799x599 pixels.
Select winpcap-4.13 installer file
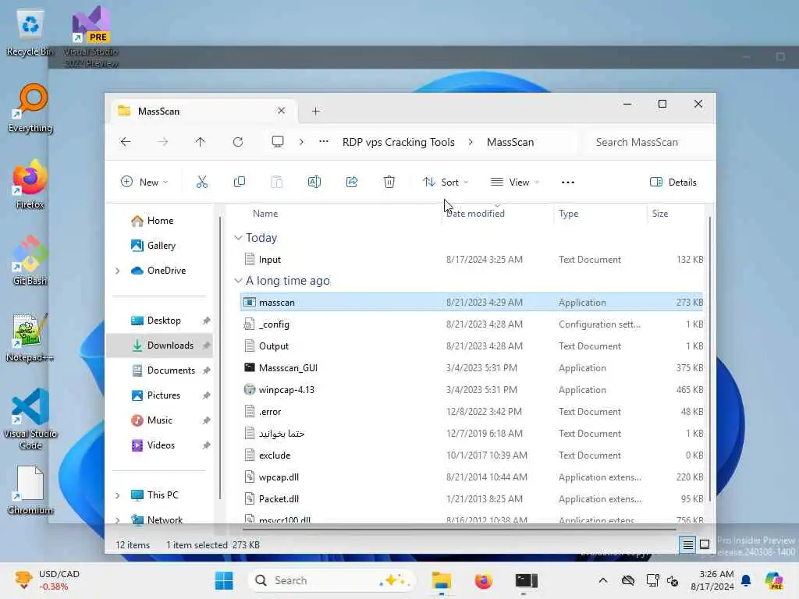point(471,390)
